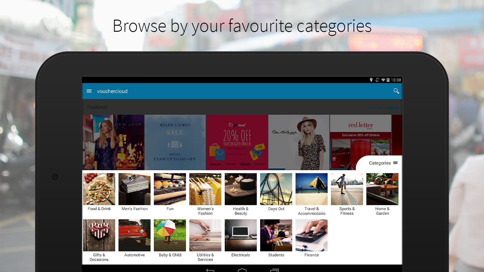Image resolution: width=484 pixels, height=272 pixels.
Task: Open the Food & Drink category
Action: (x=99, y=192)
